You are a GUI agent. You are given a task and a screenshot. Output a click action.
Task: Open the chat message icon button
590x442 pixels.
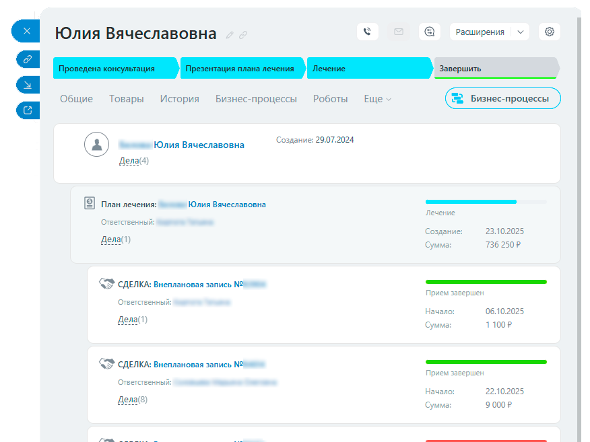[x=429, y=32]
